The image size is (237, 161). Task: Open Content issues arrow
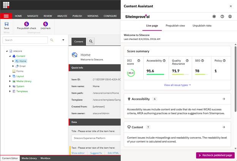pyautogui.click(x=224, y=127)
